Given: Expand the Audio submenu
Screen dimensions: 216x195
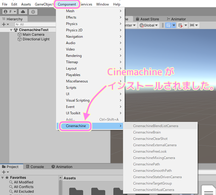Looking at the screenshot, I should point(90,43).
